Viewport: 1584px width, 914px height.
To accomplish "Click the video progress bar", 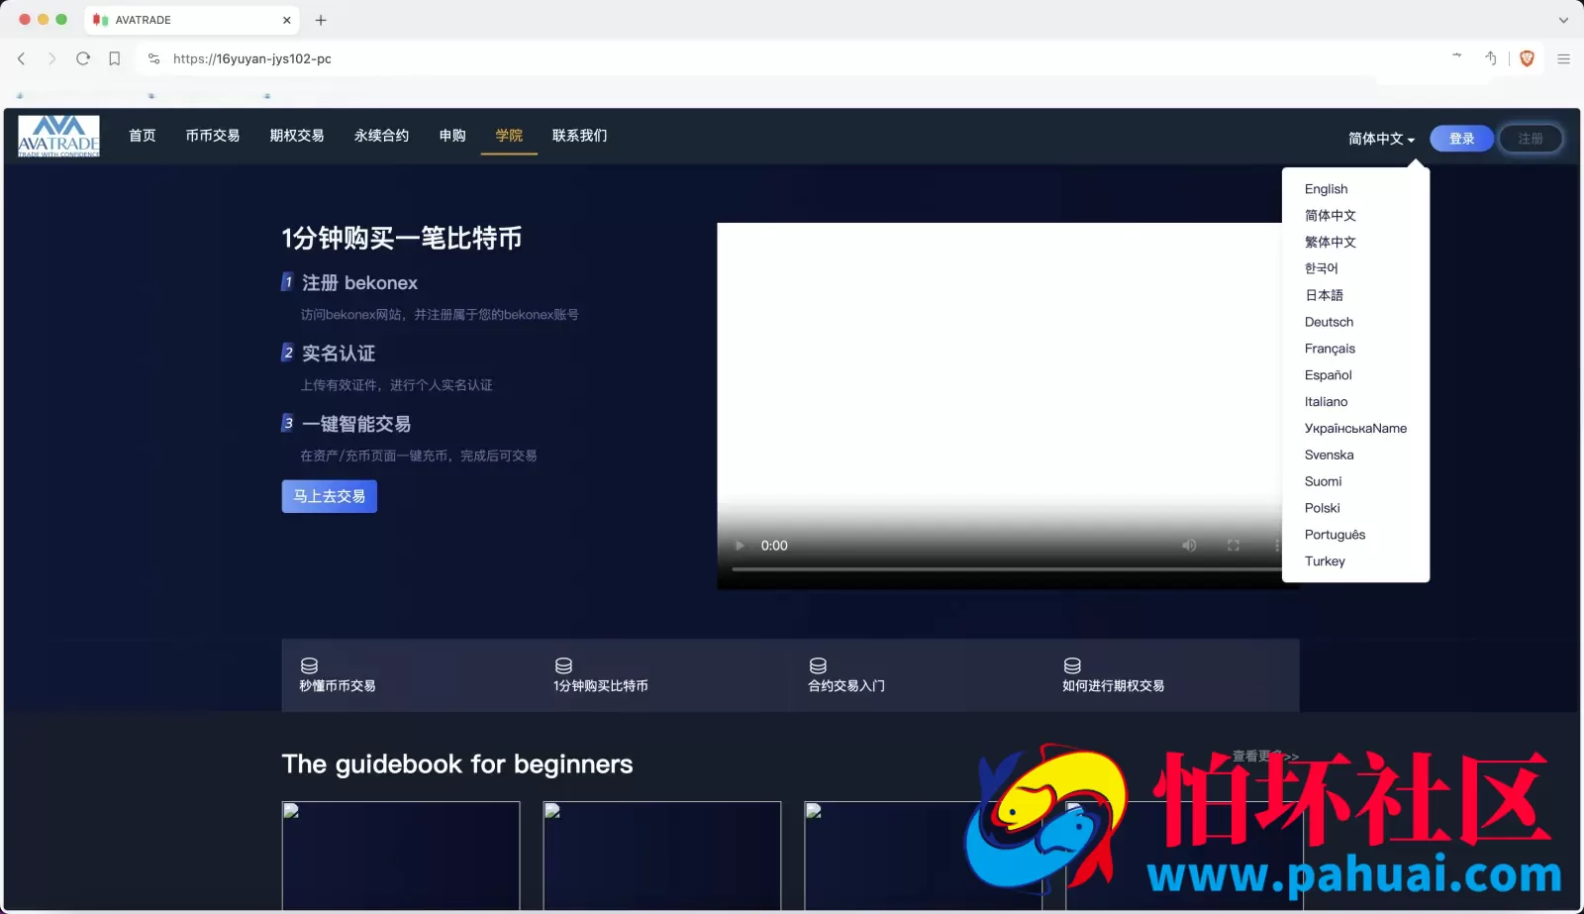I will (1007, 569).
